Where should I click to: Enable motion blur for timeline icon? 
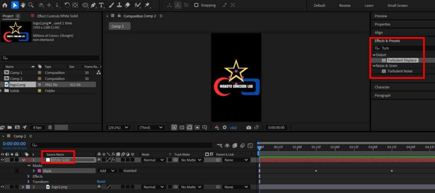242,145
